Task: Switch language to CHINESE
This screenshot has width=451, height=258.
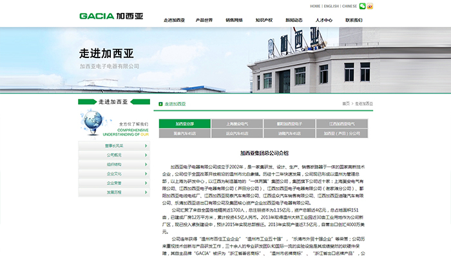Action: [349, 6]
